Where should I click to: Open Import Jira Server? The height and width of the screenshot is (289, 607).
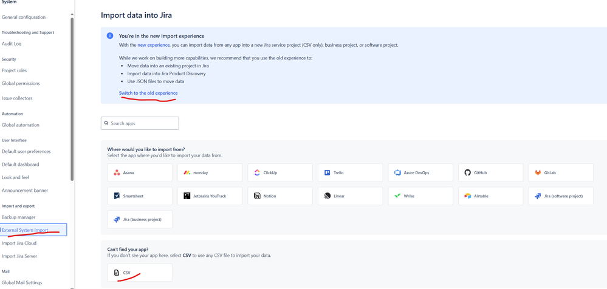(19, 256)
